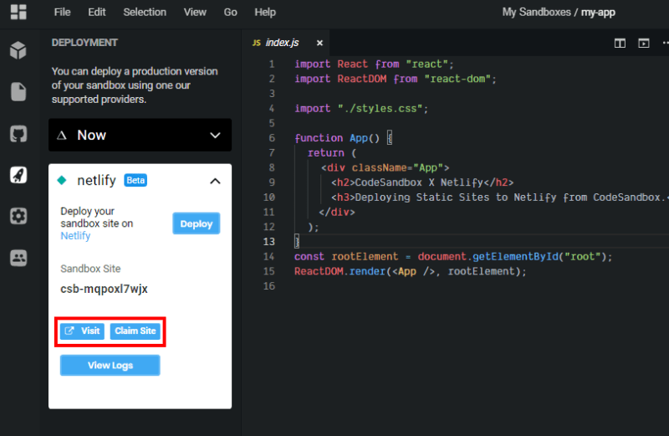This screenshot has height=436, width=669.
Task: Click the Now triangle logo
Action: pyautogui.click(x=62, y=136)
